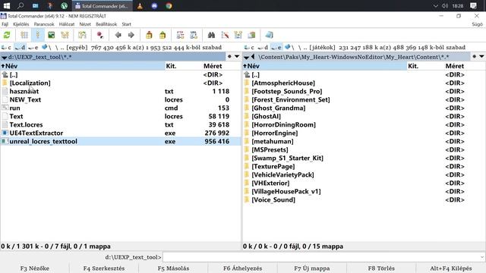
Task: Open the Nézet menu
Action: [85, 24]
